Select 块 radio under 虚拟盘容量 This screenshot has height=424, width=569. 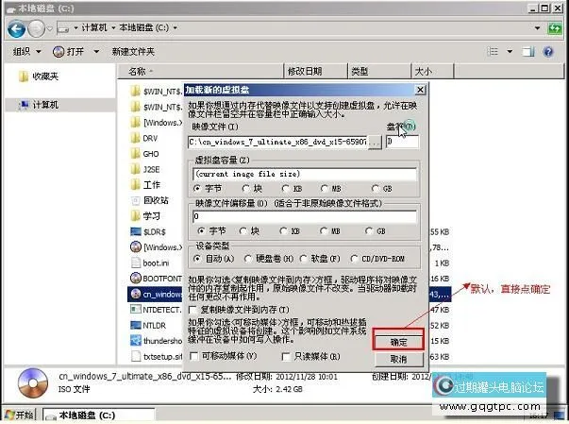click(245, 189)
